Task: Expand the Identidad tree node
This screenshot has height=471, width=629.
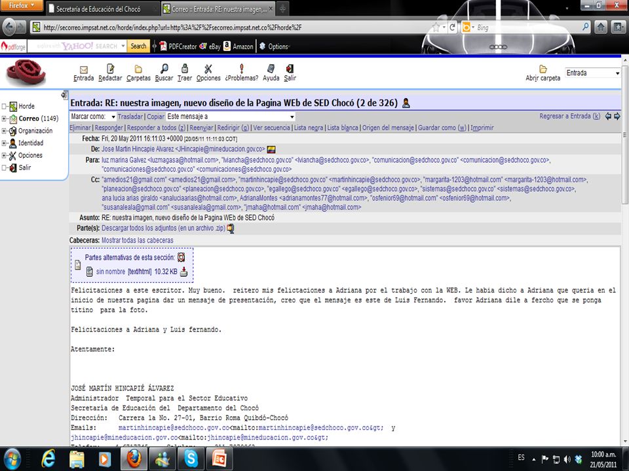Action: [x=4, y=143]
